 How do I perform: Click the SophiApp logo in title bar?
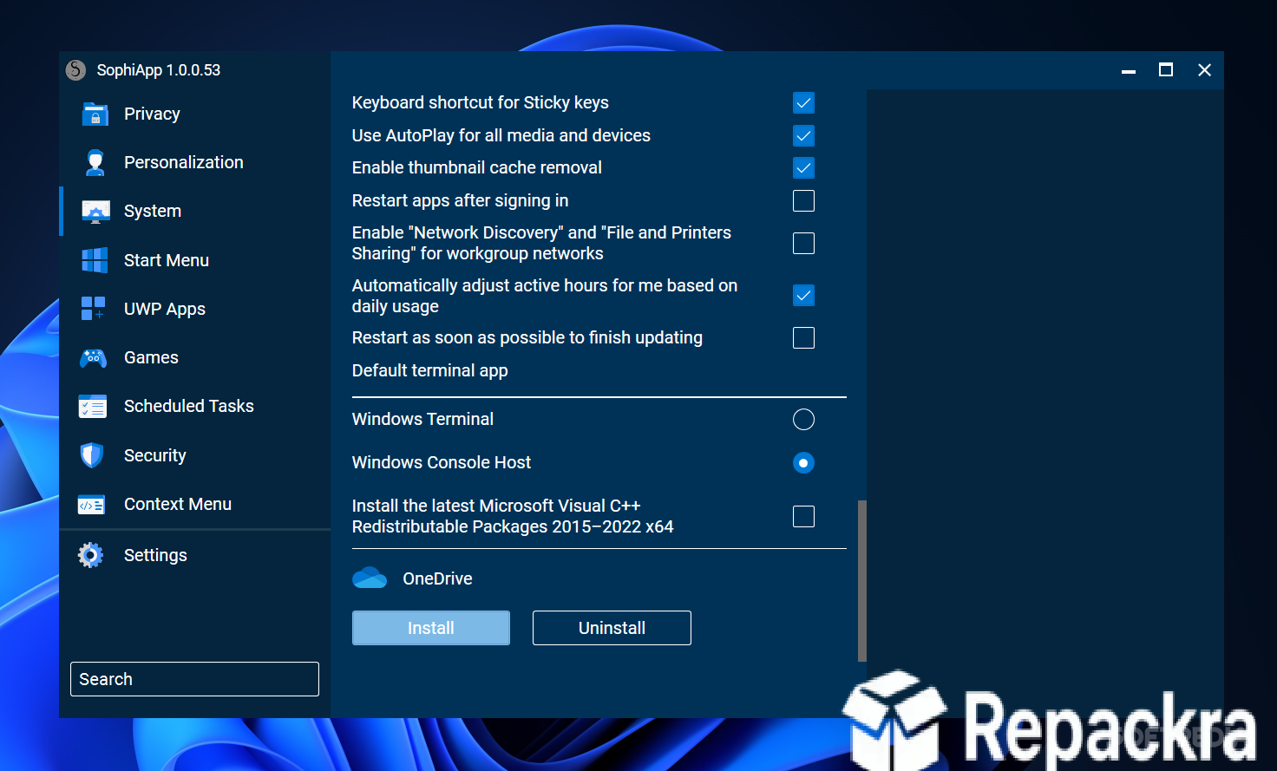click(76, 70)
